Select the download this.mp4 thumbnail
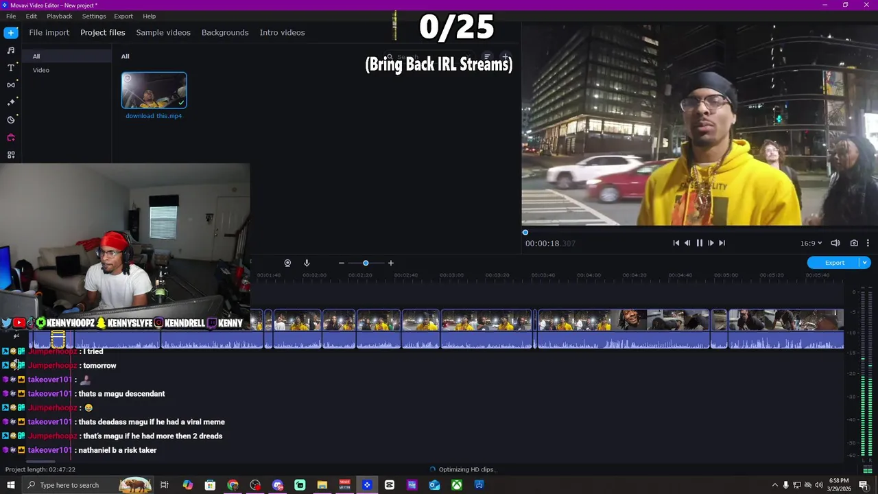The width and height of the screenshot is (878, 494). (x=154, y=91)
